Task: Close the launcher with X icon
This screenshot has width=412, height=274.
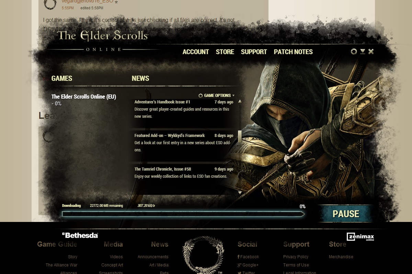Action: tap(371, 51)
